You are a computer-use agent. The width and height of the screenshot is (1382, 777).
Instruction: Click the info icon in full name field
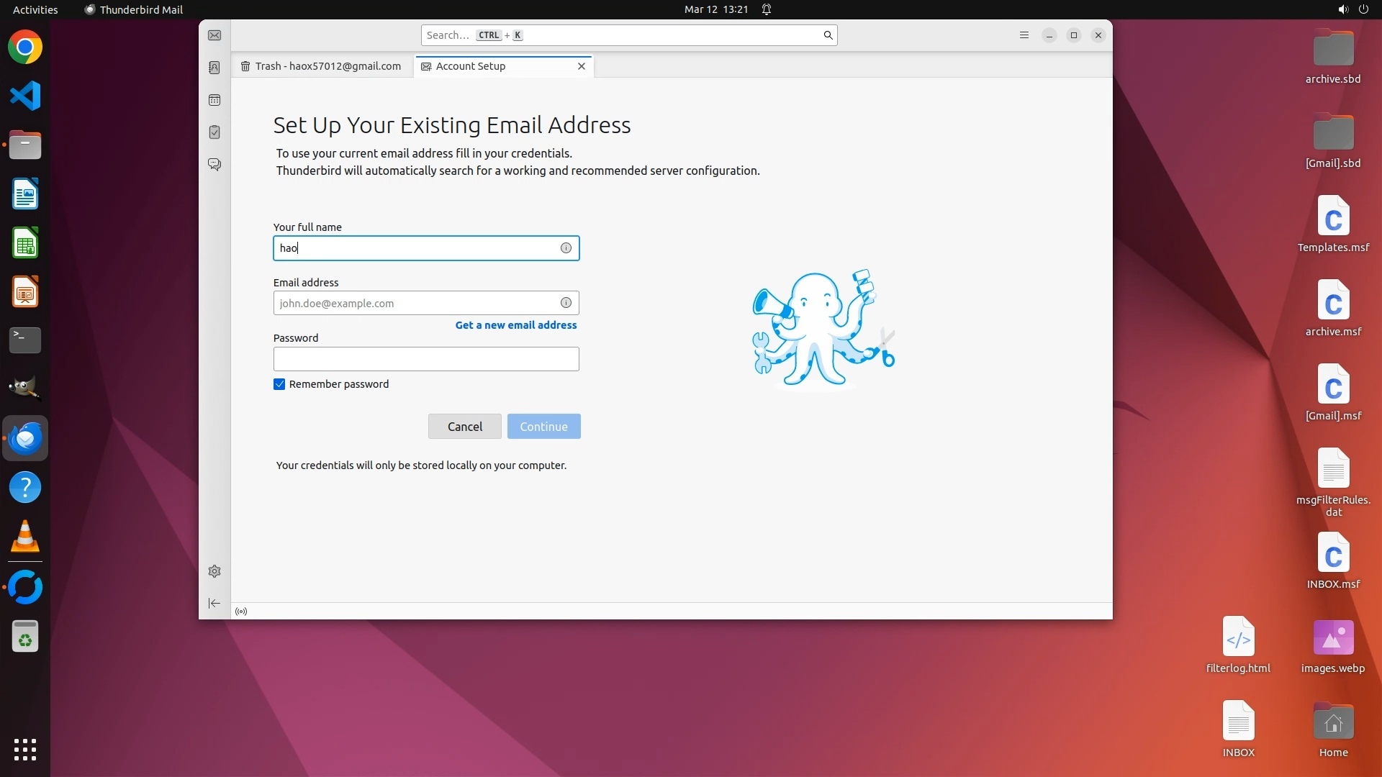[566, 248]
